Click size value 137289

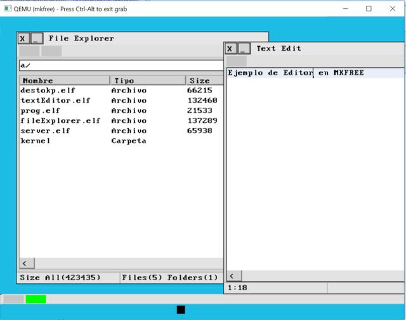[x=202, y=120]
